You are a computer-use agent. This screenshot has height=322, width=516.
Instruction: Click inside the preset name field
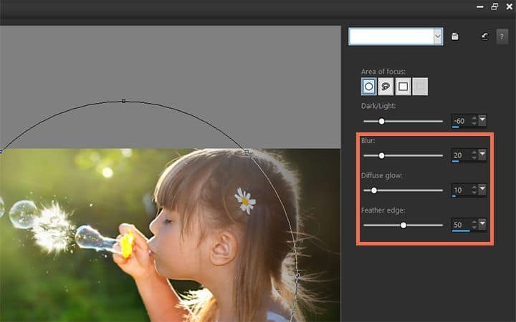[x=391, y=36]
